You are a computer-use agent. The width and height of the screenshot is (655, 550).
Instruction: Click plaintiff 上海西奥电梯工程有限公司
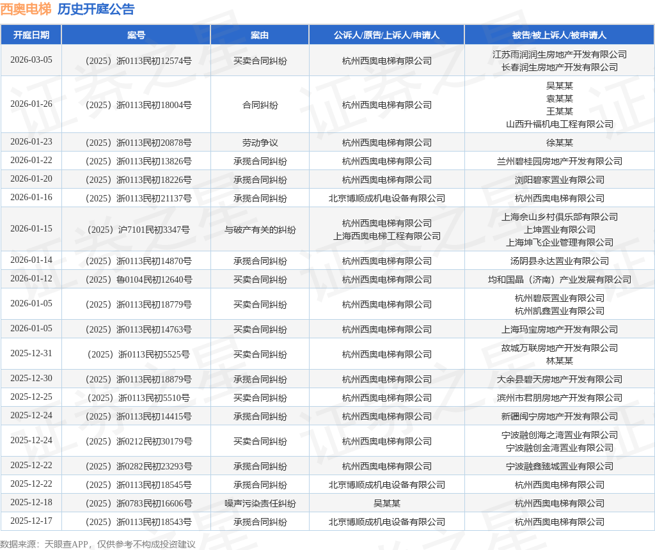pyautogui.click(x=387, y=236)
